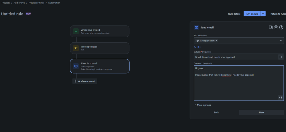This screenshot has height=132, width=286.
Task: Click the envelope icon in Then: Send email card
Action: tap(76, 66)
